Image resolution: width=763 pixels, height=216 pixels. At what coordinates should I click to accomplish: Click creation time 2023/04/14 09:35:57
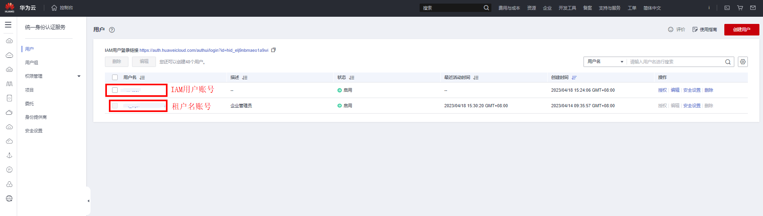pyautogui.click(x=583, y=106)
